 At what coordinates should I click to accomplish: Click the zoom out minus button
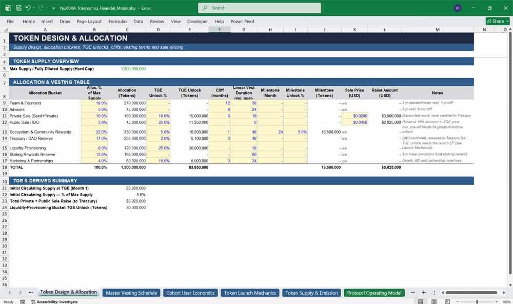point(458,301)
